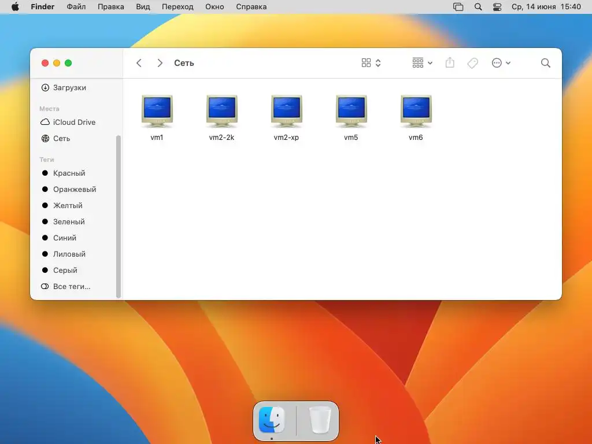Select the vm1 network computer

click(157, 117)
